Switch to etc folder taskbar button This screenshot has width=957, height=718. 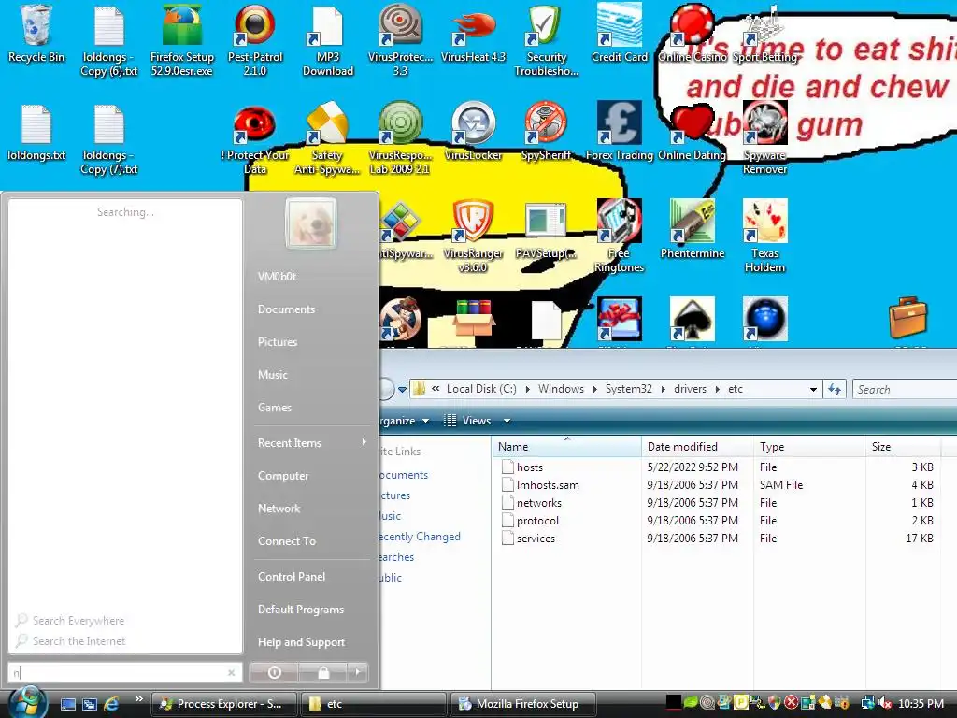click(374, 704)
